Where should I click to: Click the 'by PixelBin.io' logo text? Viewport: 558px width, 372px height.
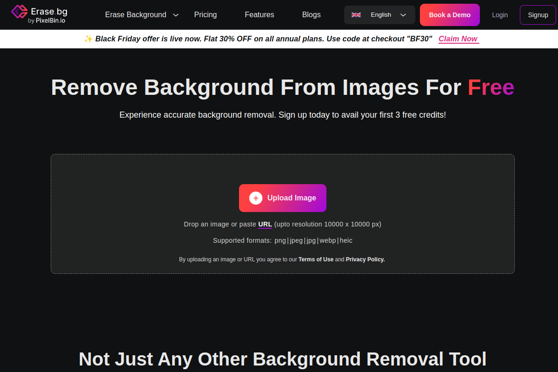click(x=47, y=20)
